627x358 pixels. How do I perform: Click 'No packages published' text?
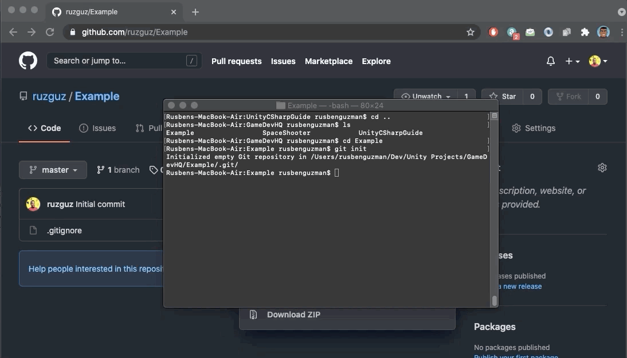511,347
